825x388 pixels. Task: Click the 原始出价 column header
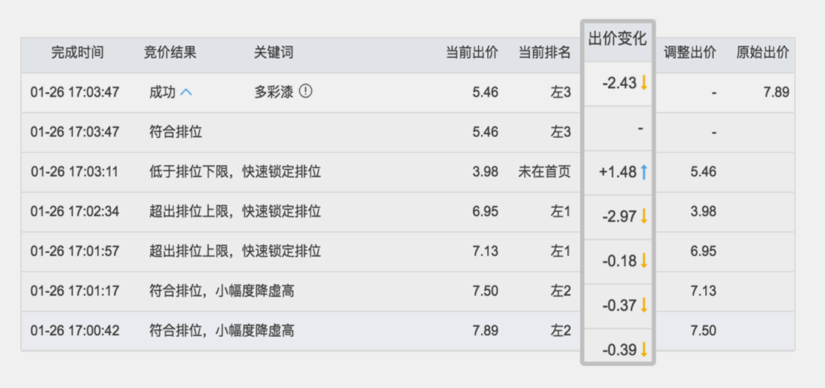point(762,53)
